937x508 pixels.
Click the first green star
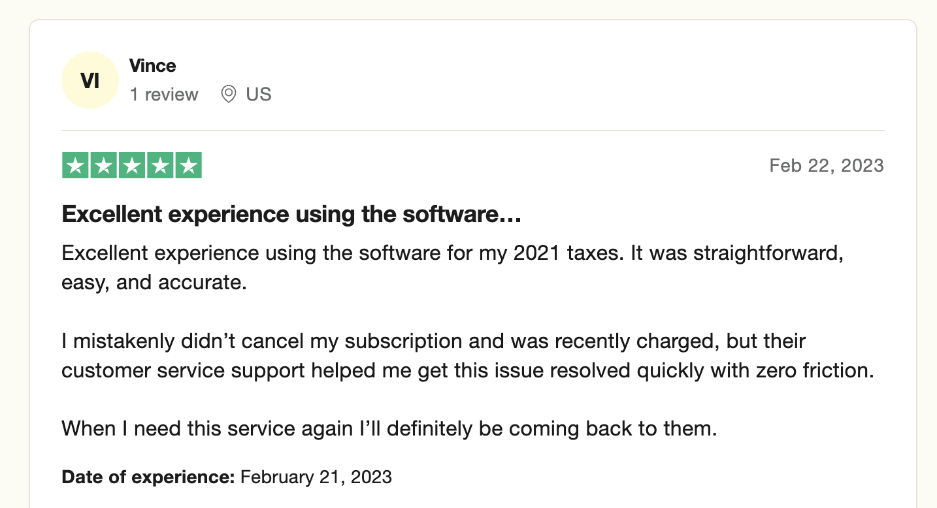76,166
